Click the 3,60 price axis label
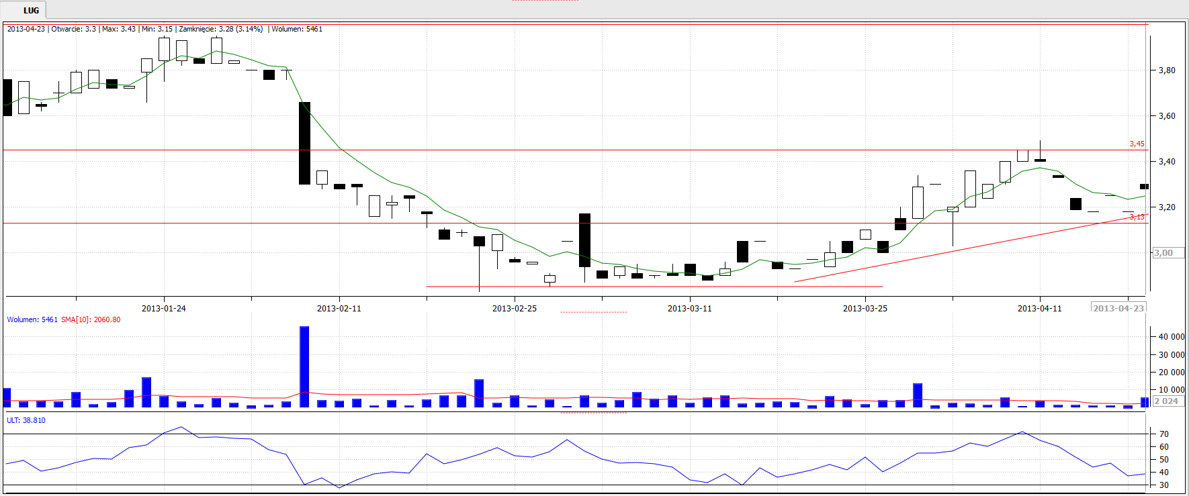The image size is (1189, 496). (x=1167, y=115)
